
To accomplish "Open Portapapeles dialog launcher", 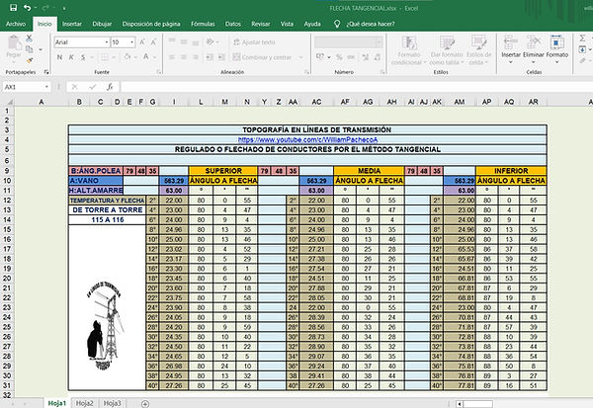I will [46, 72].
